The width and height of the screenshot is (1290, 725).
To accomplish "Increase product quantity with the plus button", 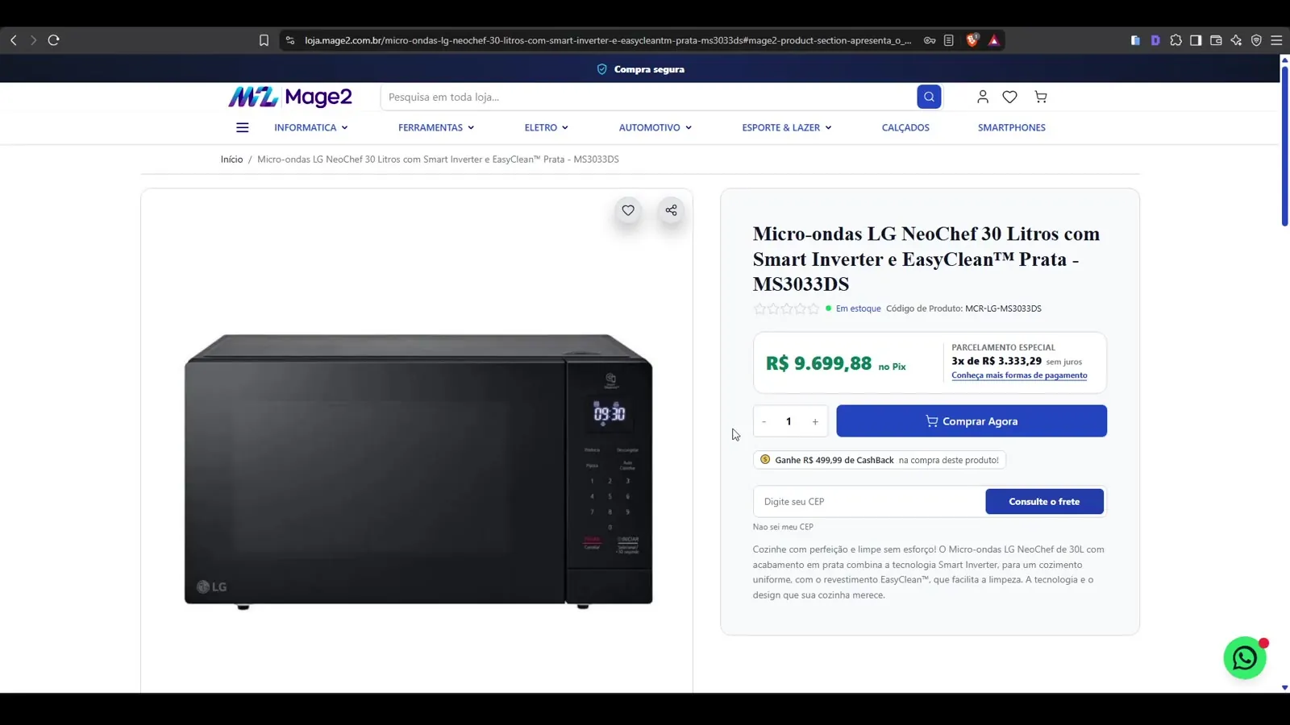I will (815, 421).
